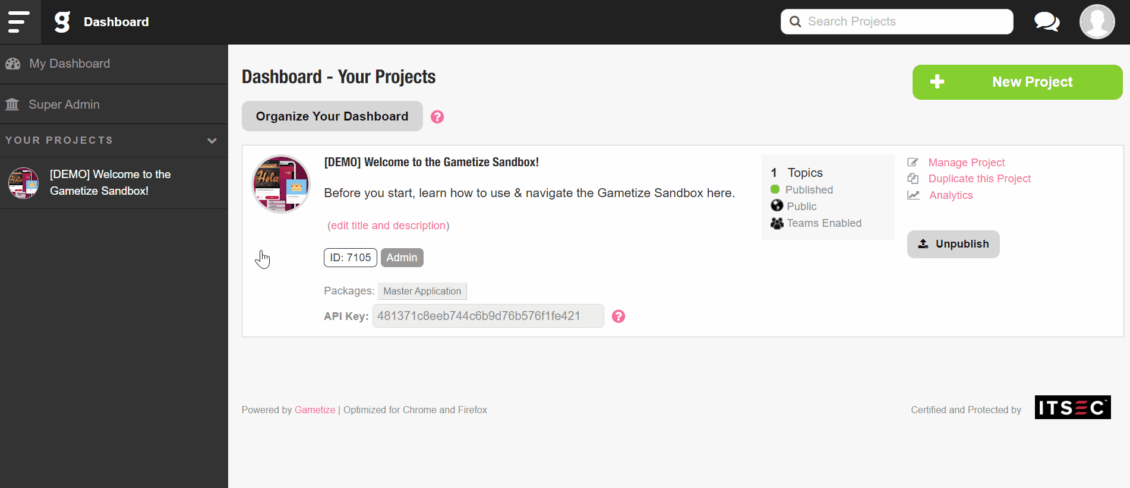Screen dimensions: 1130x488
Task: Toggle the hamburger sidebar menu icon
Action: [19, 22]
